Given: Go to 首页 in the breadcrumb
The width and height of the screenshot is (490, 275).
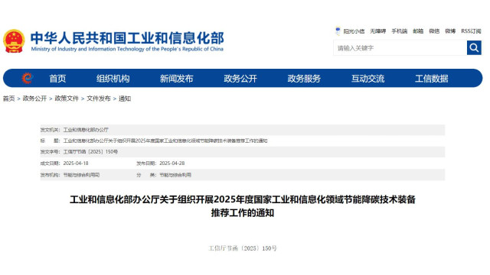Looking at the screenshot, I should point(8,99).
